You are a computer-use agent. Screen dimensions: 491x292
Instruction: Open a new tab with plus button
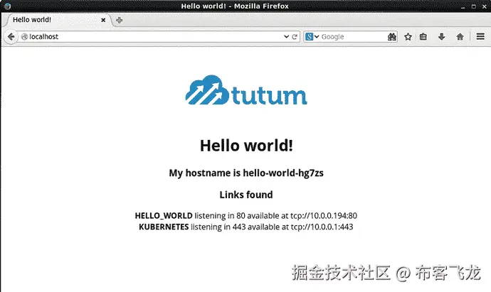coord(119,21)
